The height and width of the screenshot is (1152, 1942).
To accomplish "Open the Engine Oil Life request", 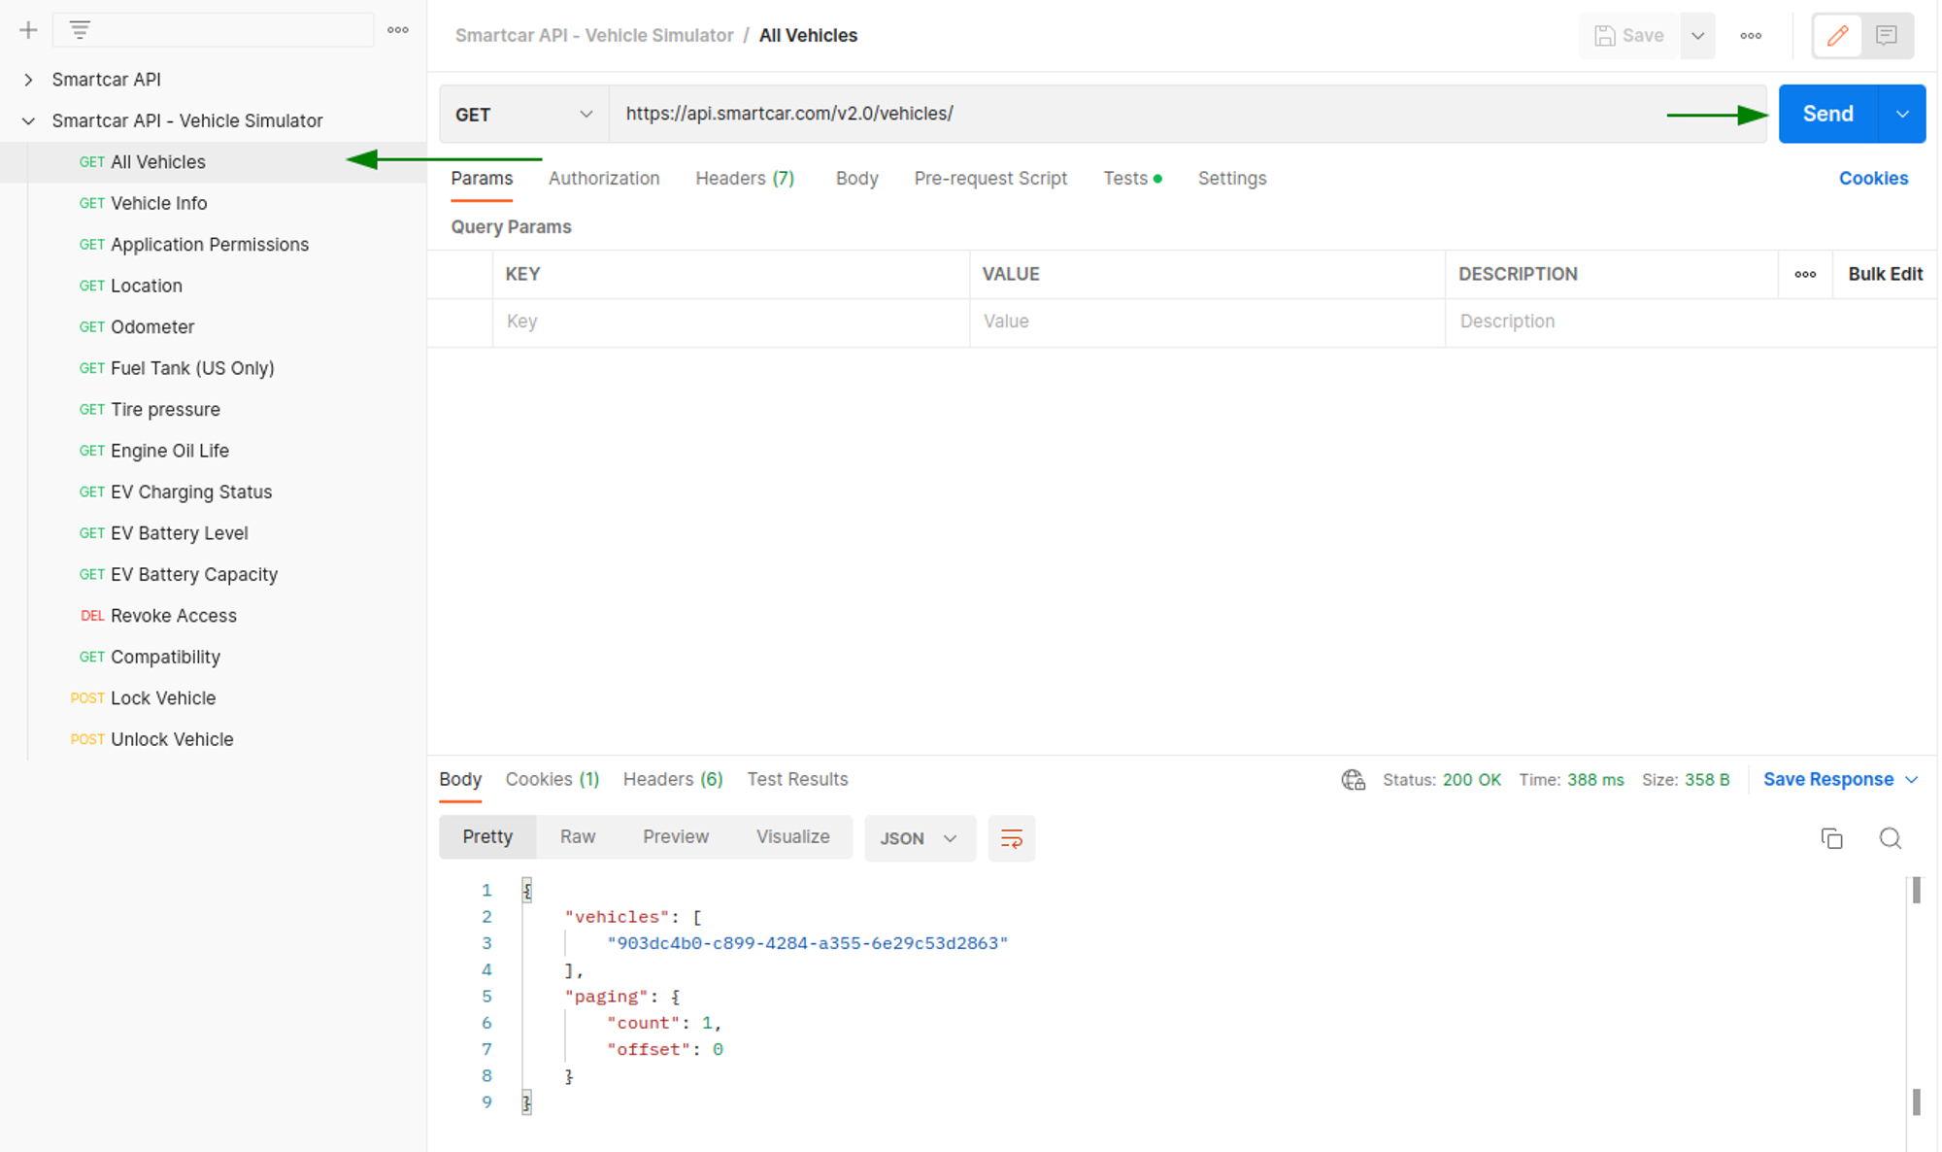I will coord(213,451).
